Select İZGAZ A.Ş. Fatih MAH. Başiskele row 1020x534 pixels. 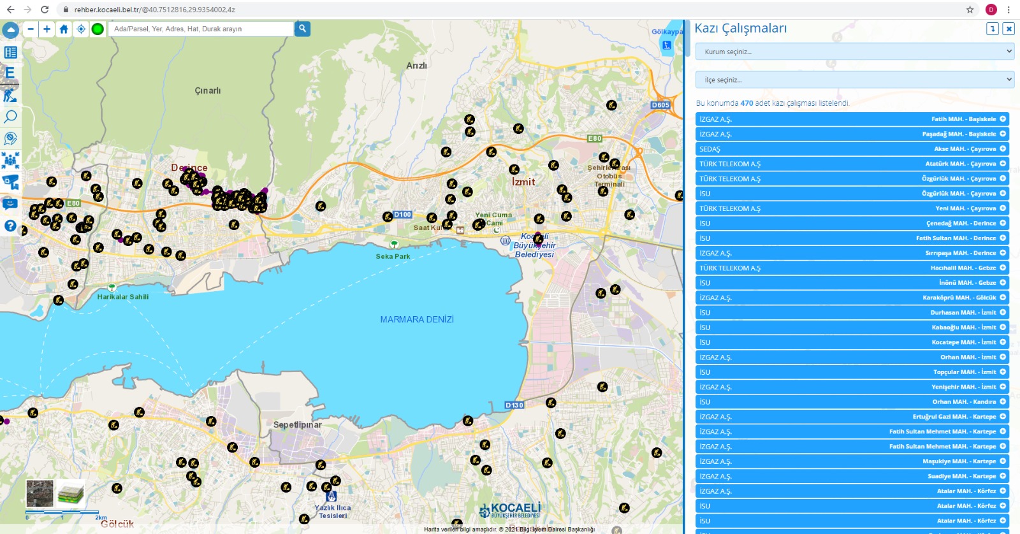852,119
